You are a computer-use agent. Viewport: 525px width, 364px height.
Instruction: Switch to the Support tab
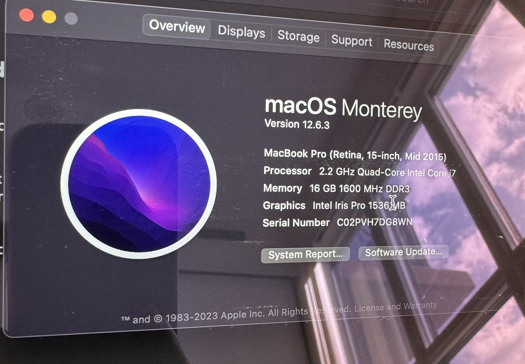pos(352,41)
